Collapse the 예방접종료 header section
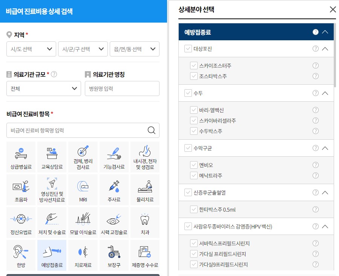Image resolution: width=339 pixels, height=276 pixels. [325, 32]
